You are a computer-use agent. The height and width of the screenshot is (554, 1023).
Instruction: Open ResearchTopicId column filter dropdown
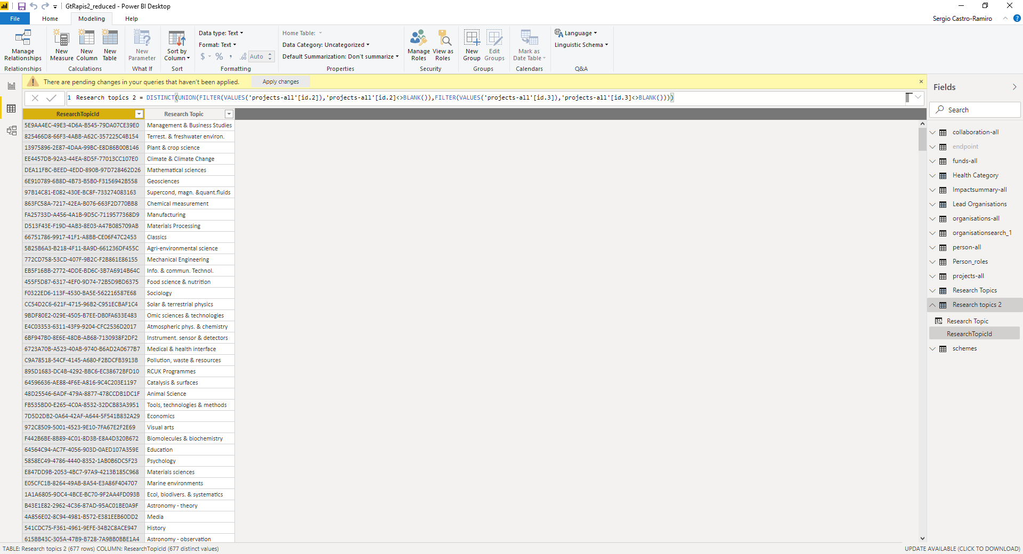coord(139,114)
